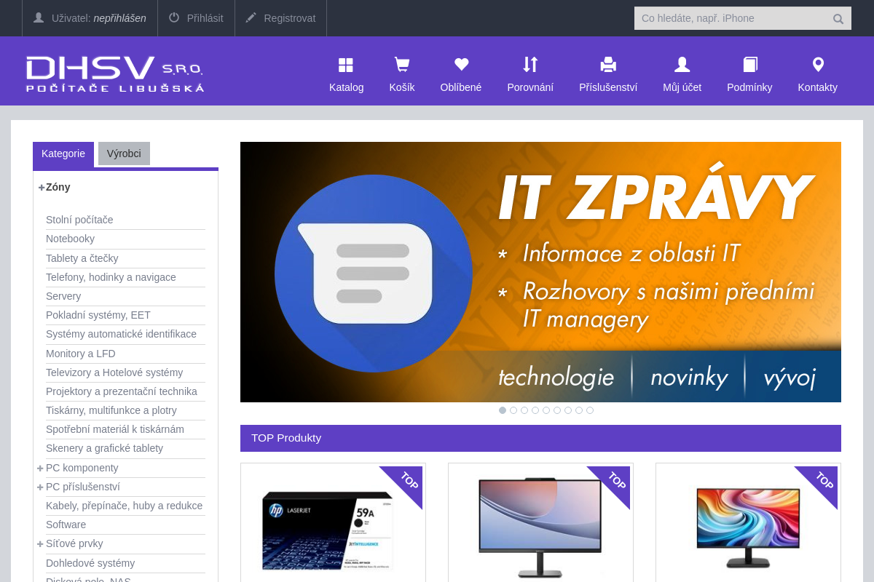The width and height of the screenshot is (874, 582).
Task: Click the Registrovat link
Action: [280, 18]
